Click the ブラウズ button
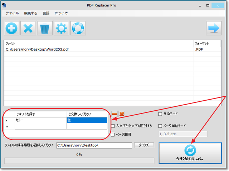The image size is (229, 171). (144, 145)
